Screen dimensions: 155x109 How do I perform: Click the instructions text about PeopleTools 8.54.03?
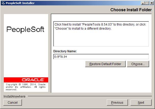[100, 27]
